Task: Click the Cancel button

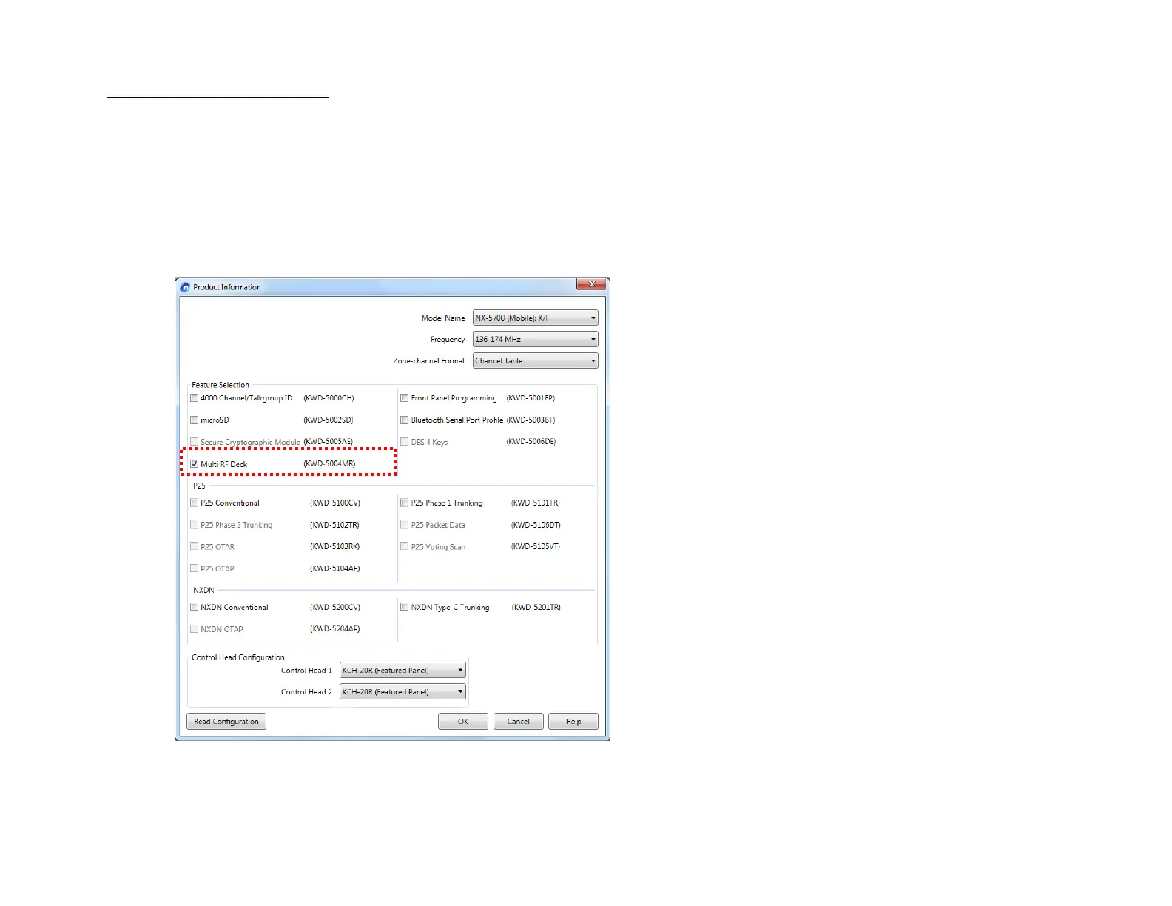Action: [x=519, y=722]
